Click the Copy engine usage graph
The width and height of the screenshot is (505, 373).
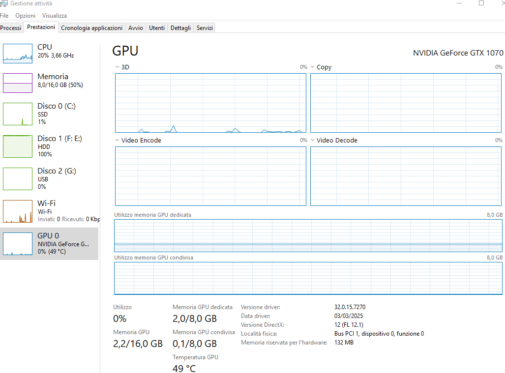(x=406, y=103)
